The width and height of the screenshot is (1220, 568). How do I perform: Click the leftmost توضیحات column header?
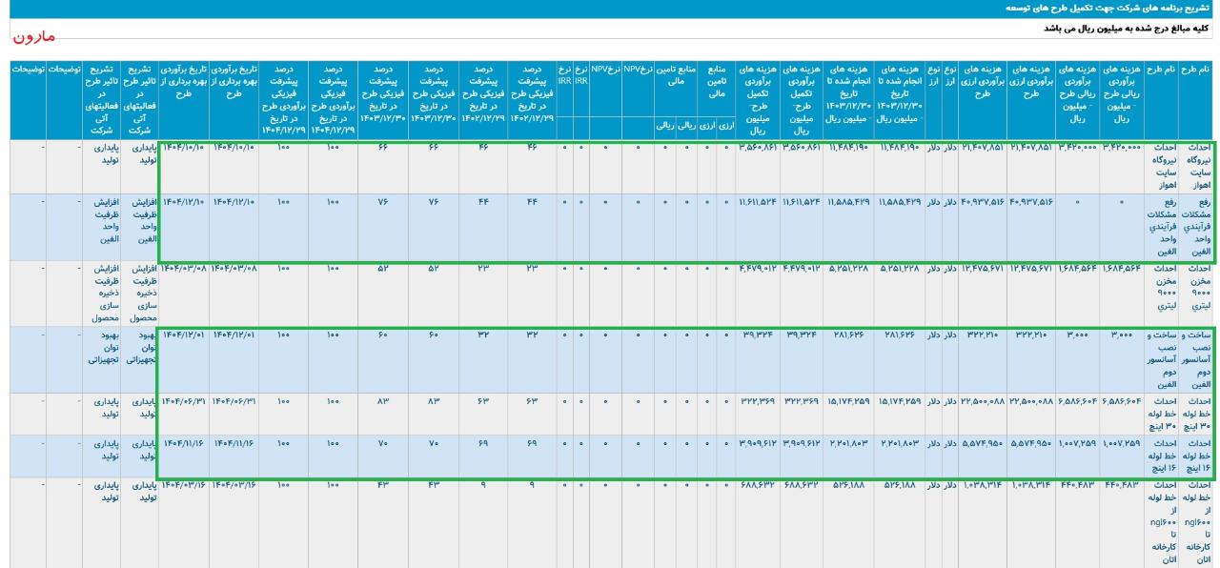27,71
